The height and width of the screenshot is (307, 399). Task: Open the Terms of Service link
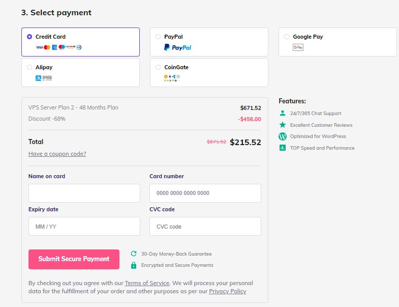147,283
